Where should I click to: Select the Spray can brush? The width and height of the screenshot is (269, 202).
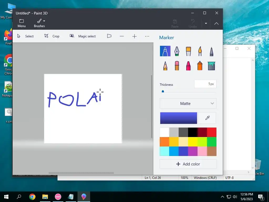click(x=200, y=66)
